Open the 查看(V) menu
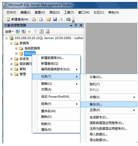The width and height of the screenshot is (138, 146). point(40,13)
